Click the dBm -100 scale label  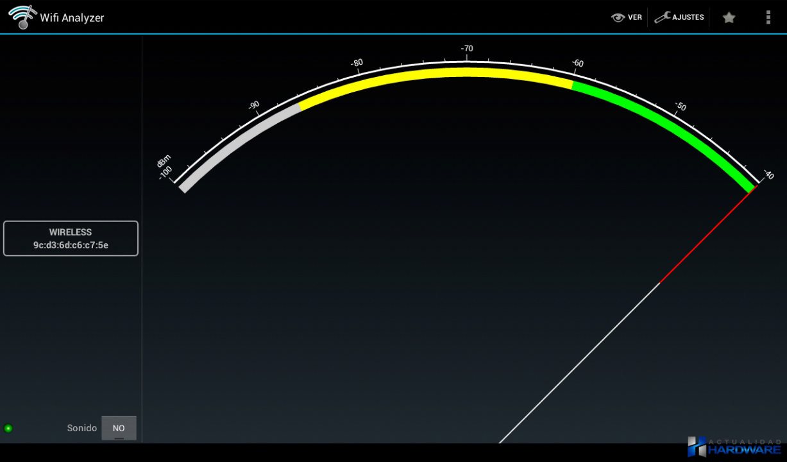click(x=164, y=167)
